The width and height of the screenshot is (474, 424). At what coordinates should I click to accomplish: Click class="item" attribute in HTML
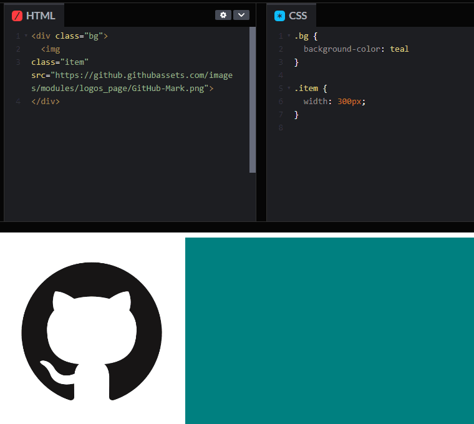[60, 62]
